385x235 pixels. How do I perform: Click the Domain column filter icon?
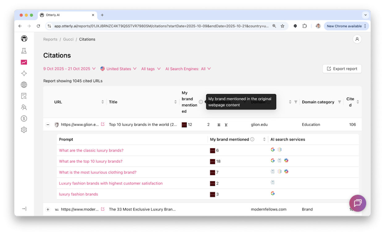296,102
